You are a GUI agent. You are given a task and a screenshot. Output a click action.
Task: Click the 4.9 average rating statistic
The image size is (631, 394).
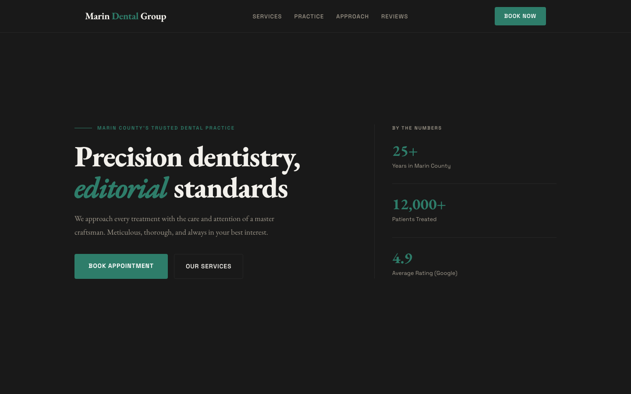point(402,258)
